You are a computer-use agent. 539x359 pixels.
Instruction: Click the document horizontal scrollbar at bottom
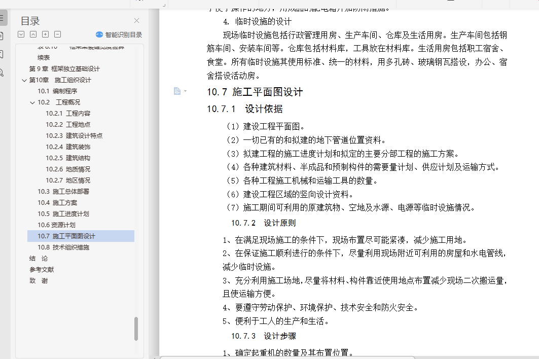[287, 357]
